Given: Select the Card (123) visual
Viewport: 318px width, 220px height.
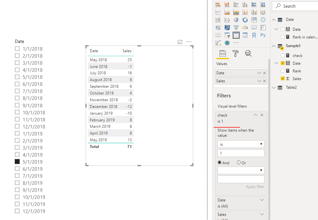Looking at the screenshot, I should point(254,28).
